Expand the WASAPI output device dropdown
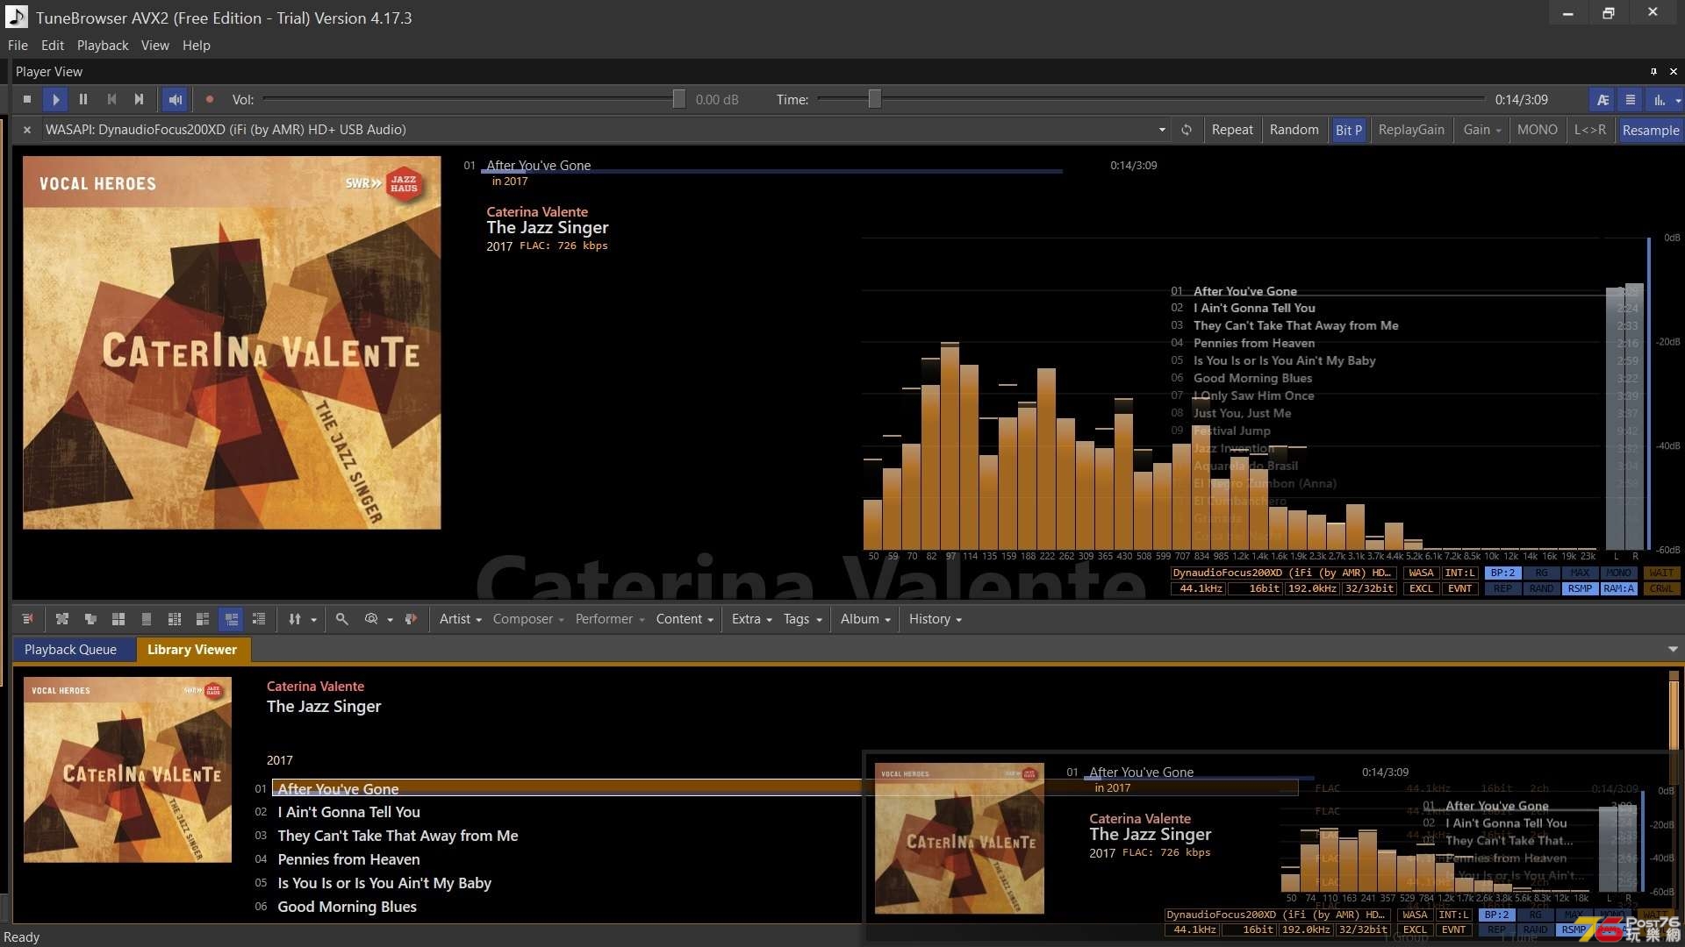The height and width of the screenshot is (947, 1685). 1162,130
